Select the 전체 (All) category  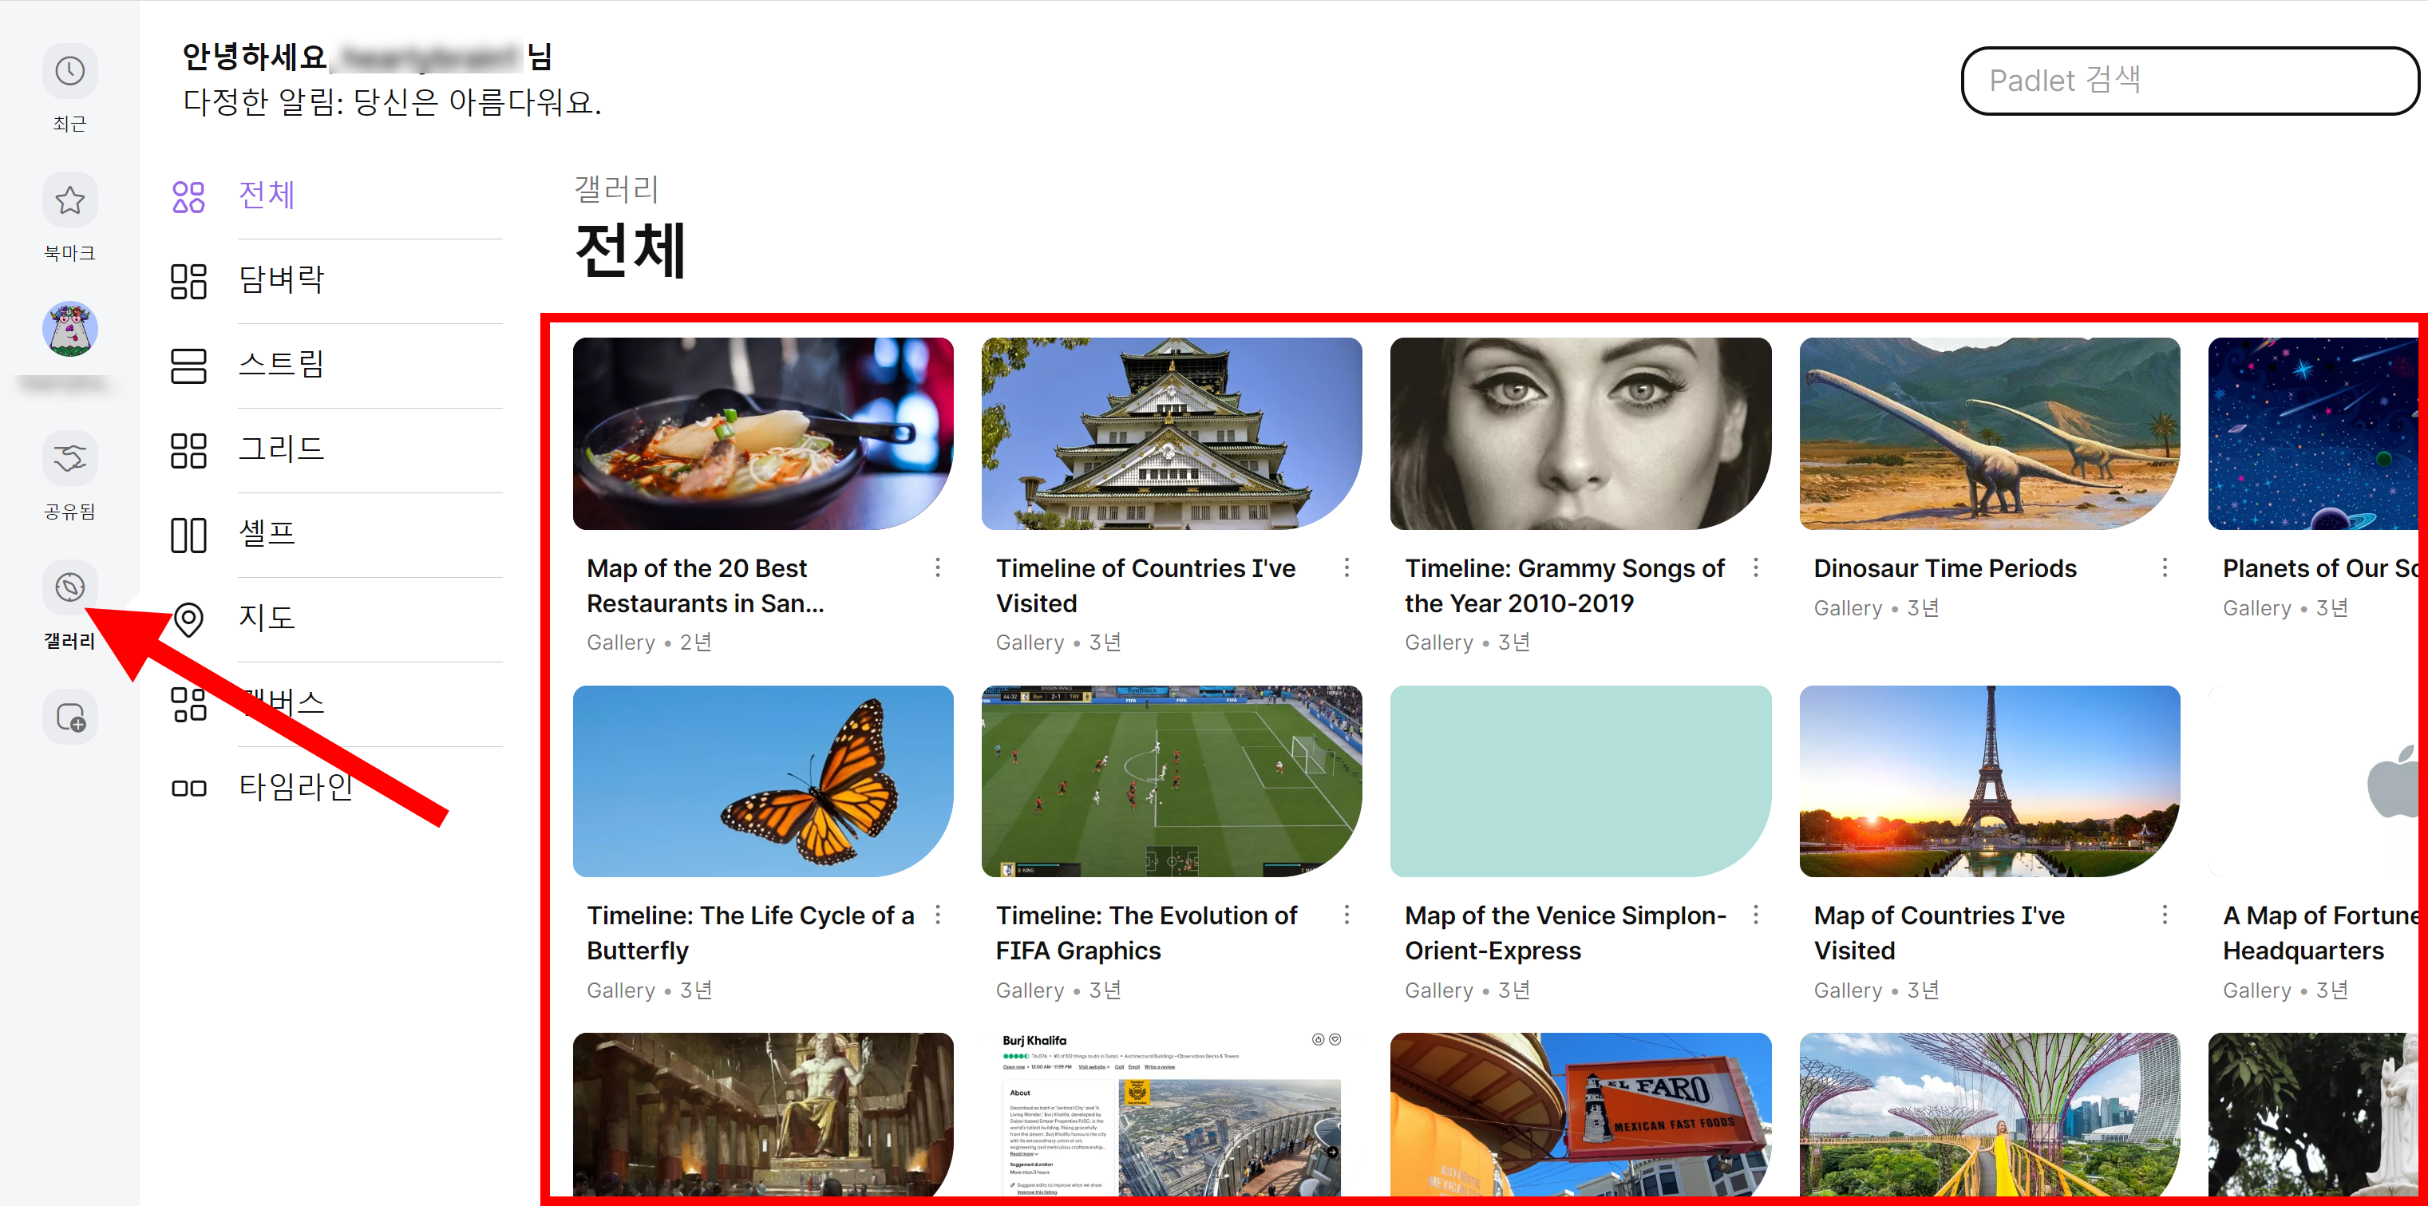[x=267, y=195]
